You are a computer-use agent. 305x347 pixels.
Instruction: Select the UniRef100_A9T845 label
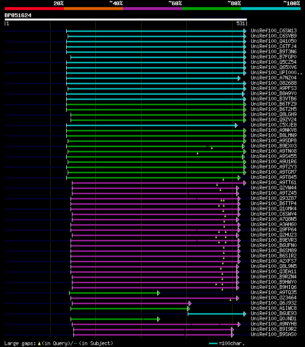click(x=274, y=177)
